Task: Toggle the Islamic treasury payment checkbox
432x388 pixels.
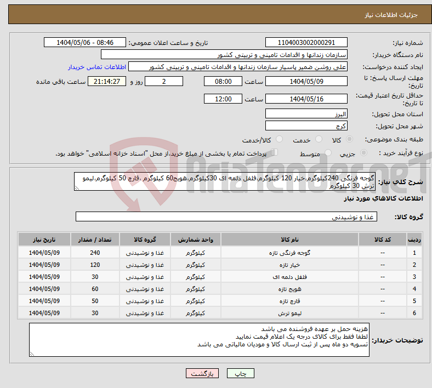Action: (x=275, y=153)
